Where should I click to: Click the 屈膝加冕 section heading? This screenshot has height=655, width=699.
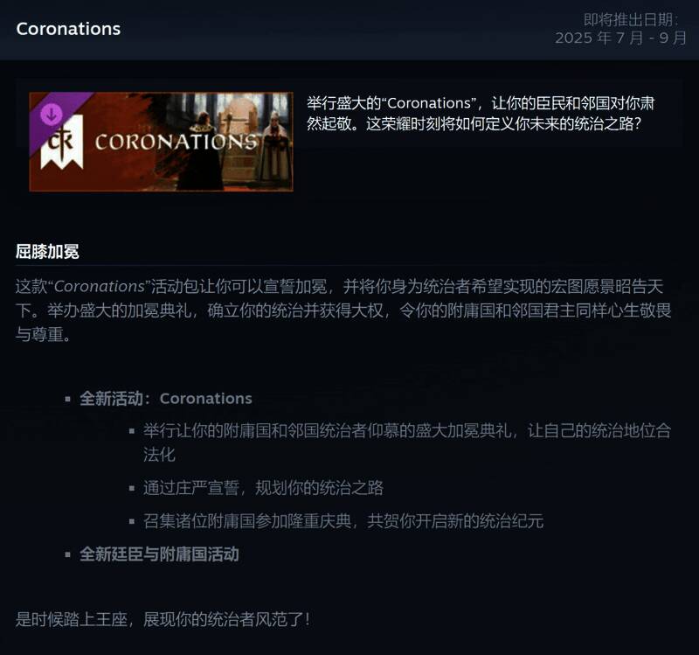tap(47, 252)
